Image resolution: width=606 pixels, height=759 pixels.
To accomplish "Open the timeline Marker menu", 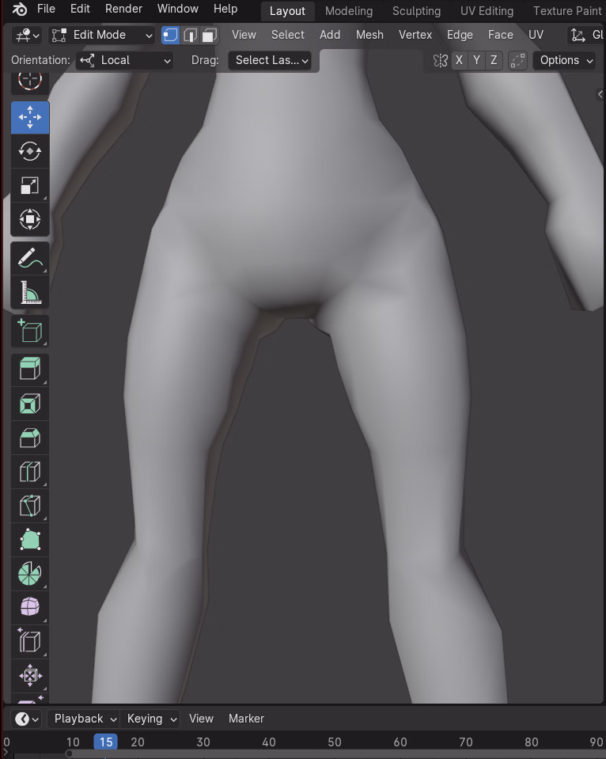I will pos(246,719).
